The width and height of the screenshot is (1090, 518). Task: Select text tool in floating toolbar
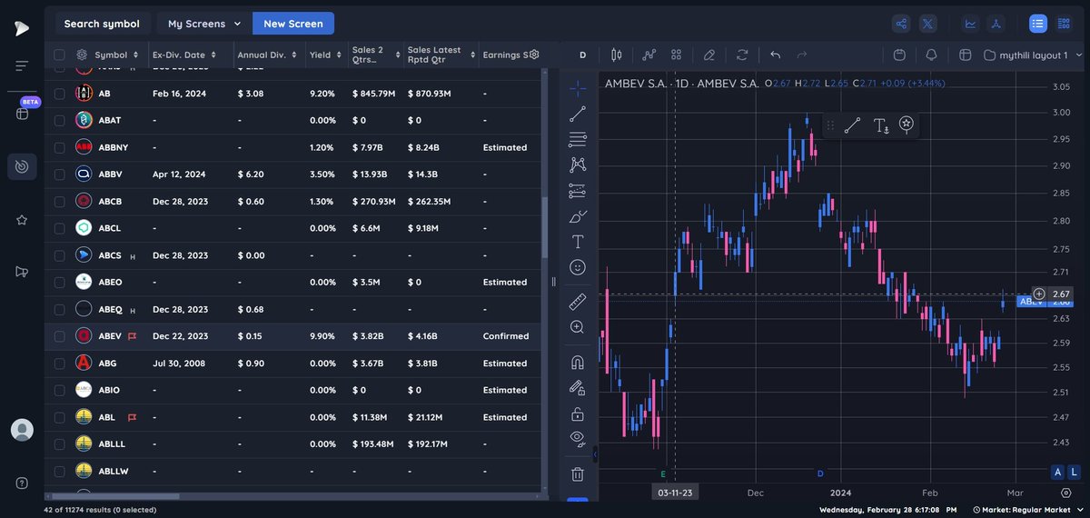pos(880,125)
